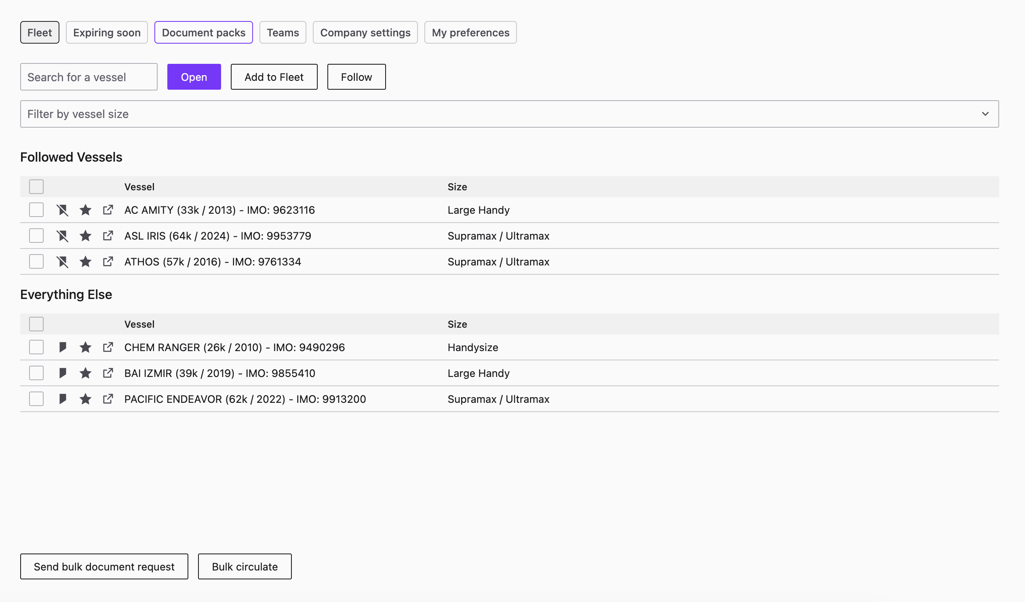1025x602 pixels.
Task: Click the Follow button
Action: (356, 77)
